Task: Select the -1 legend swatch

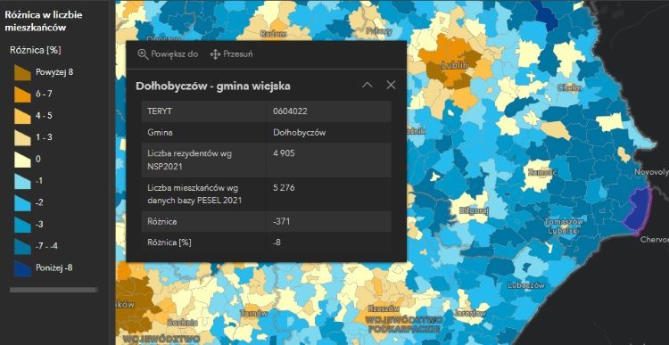Action: [x=22, y=181]
